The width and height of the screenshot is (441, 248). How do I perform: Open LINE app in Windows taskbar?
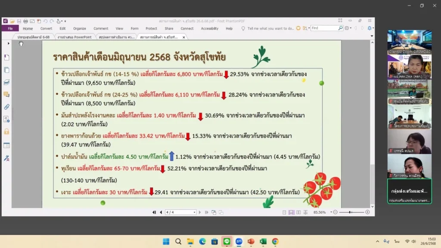pos(227,242)
